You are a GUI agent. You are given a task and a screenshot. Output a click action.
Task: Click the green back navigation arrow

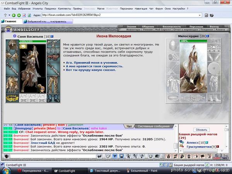(13, 15)
